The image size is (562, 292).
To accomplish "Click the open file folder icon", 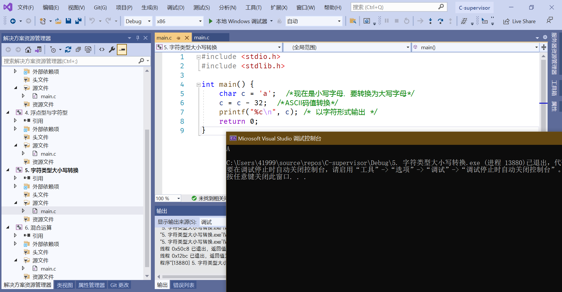I will pyautogui.click(x=58, y=21).
